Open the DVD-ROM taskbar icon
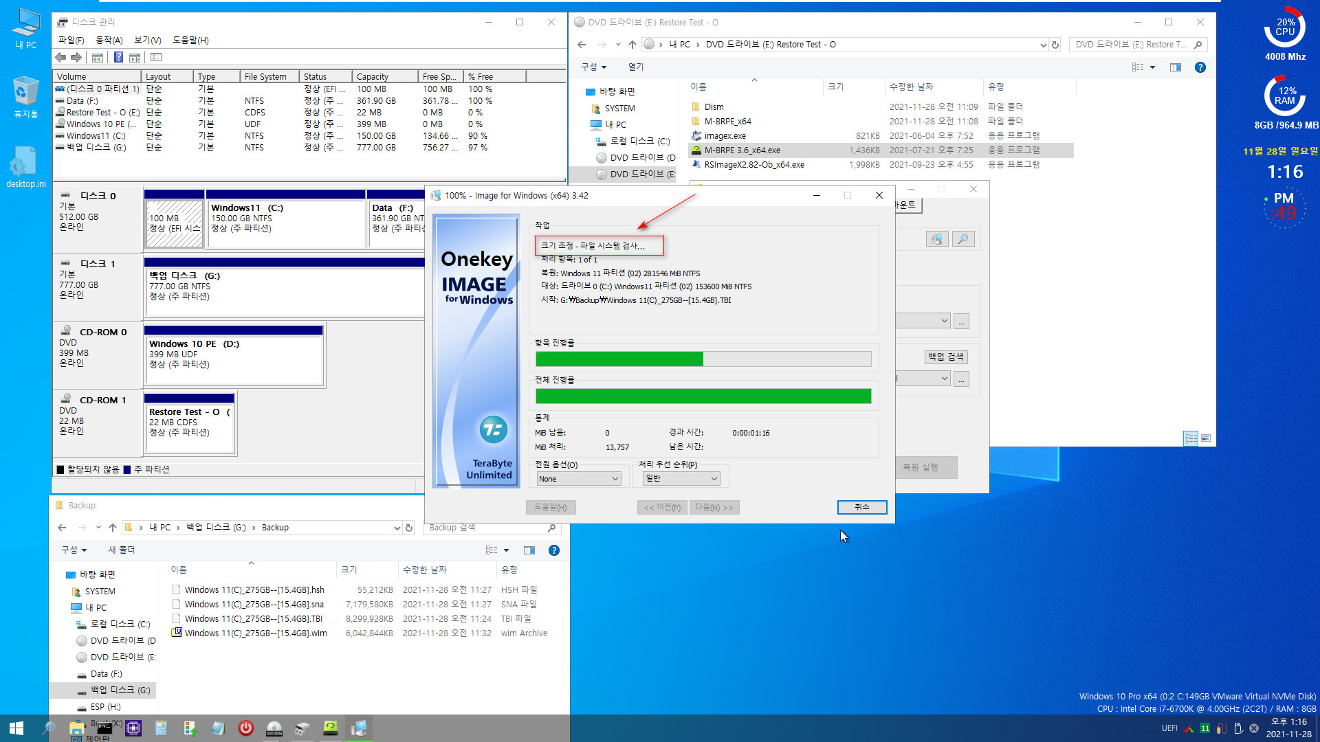 point(274,728)
